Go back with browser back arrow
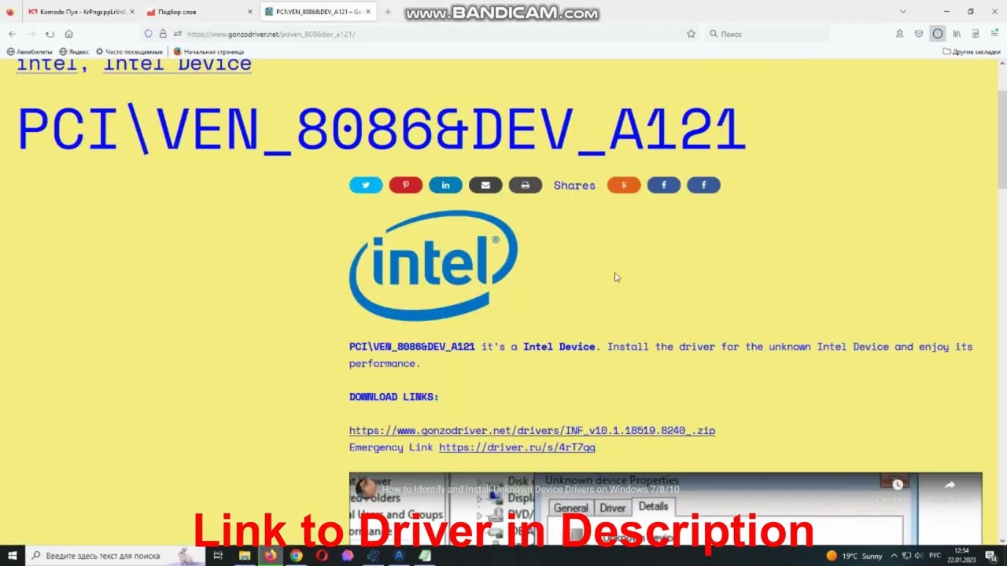Image resolution: width=1007 pixels, height=566 pixels. 13,34
